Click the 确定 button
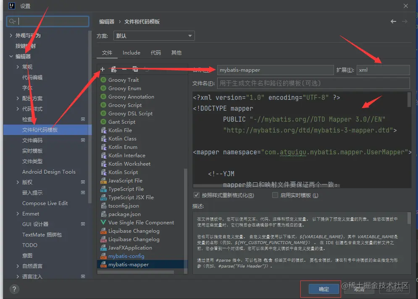The height and width of the screenshot is (299, 418). pyautogui.click(x=323, y=289)
